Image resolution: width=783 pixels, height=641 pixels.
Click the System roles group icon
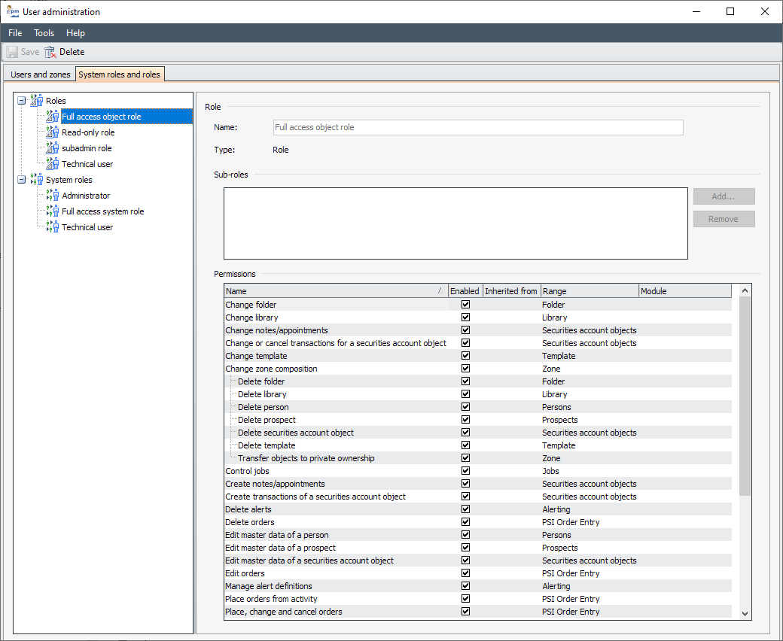click(37, 180)
